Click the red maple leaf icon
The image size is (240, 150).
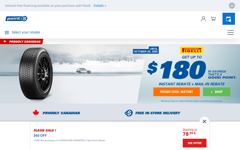[x=36, y=113]
